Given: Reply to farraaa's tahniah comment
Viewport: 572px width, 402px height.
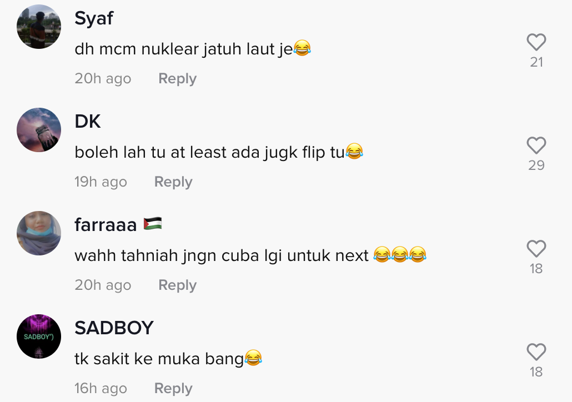Looking at the screenshot, I should point(177,285).
